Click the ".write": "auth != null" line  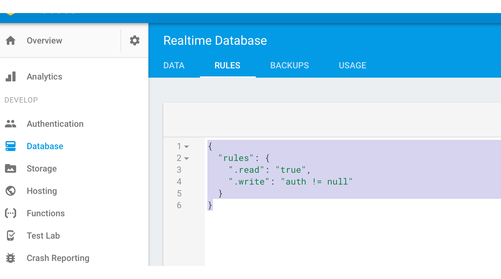click(x=291, y=182)
